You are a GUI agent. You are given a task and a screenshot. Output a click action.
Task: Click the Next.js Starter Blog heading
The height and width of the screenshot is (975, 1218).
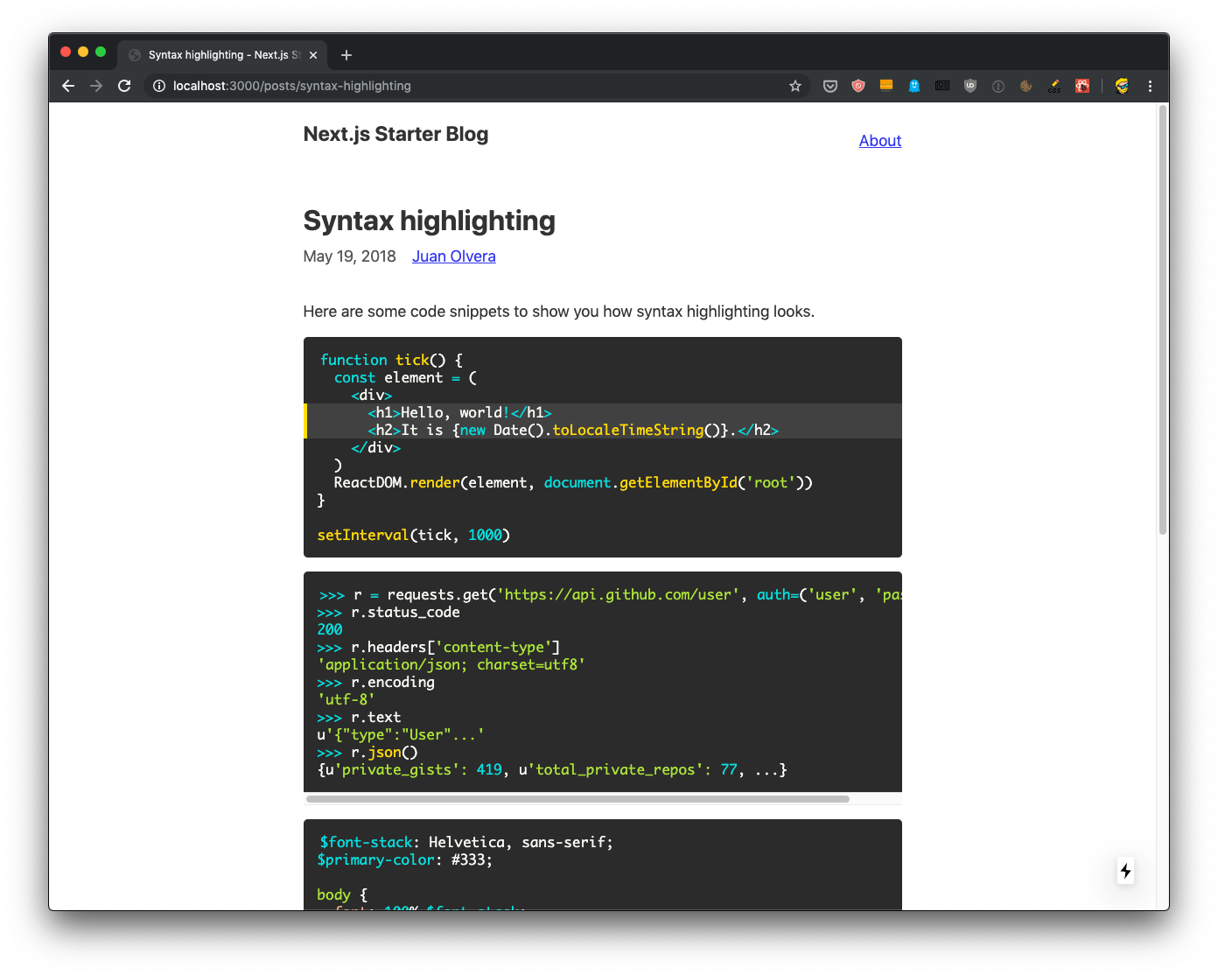click(395, 134)
